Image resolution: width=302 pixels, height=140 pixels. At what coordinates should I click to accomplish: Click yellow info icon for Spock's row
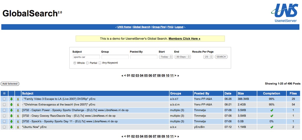click(18, 121)
